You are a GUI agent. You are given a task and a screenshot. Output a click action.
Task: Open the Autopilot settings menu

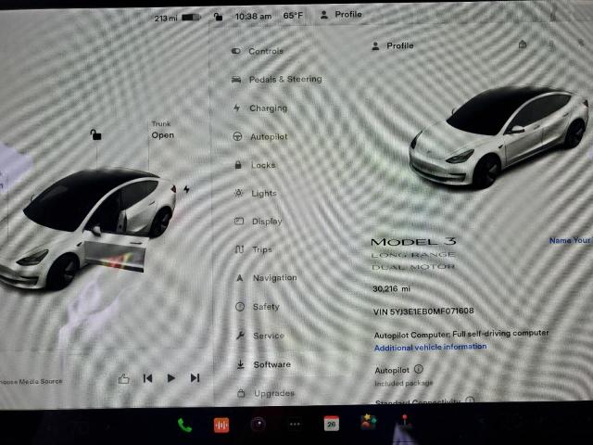(260, 136)
